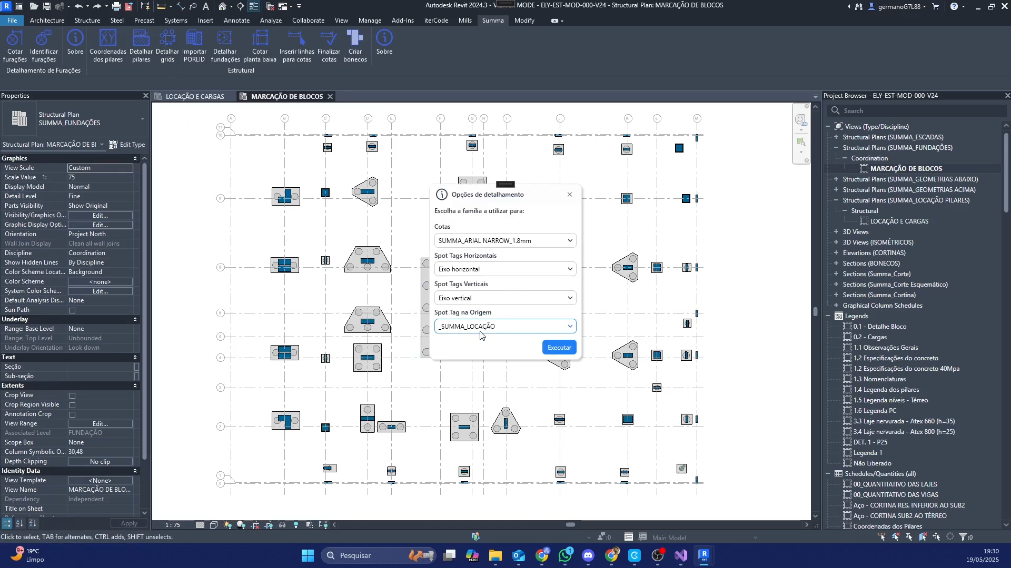Click the Edit Type button
Screen dimensions: 1011x568
[x=127, y=145]
